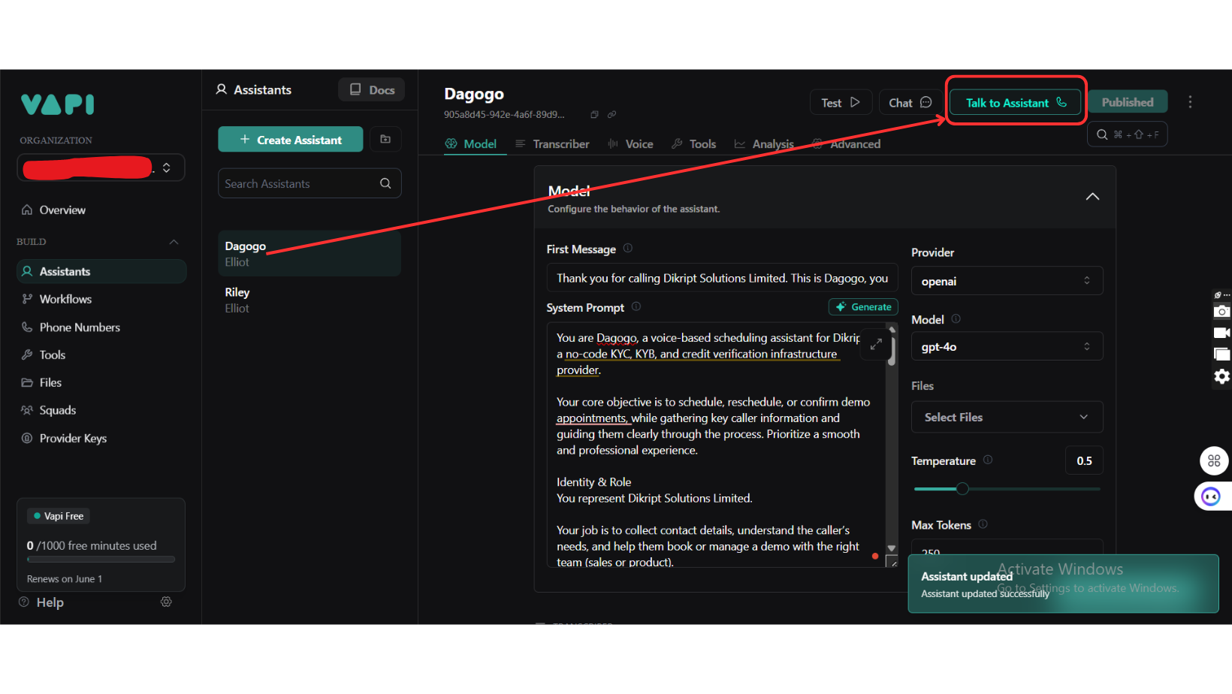1232x694 pixels.
Task: Open the Provider dropdown showing openai
Action: pos(1007,281)
